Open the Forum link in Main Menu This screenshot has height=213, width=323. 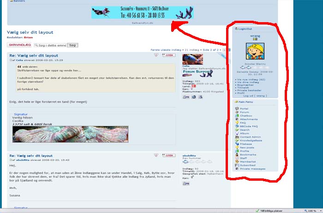tap(244, 112)
